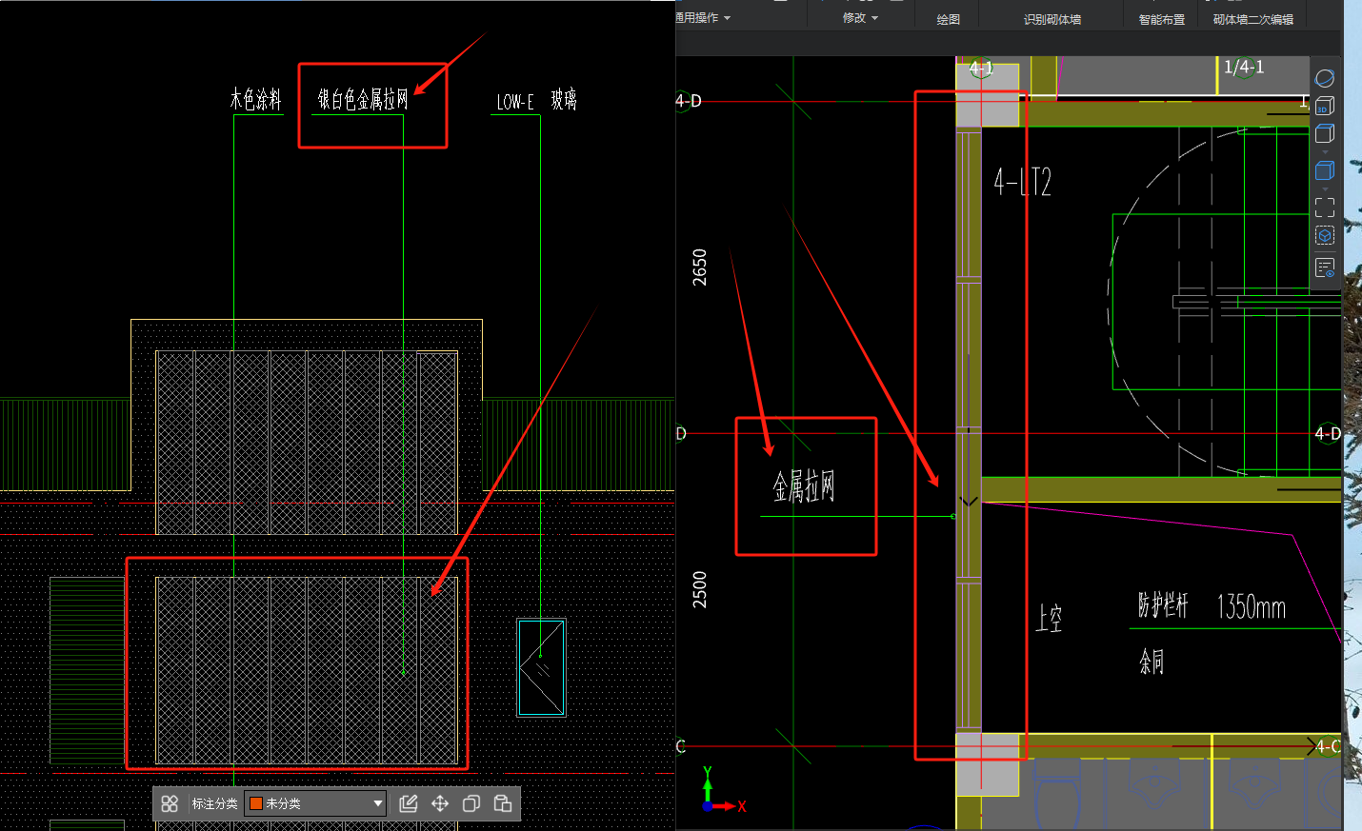The width and height of the screenshot is (1362, 831).
Task: Select the solid blue cube display icon
Action: [1325, 170]
